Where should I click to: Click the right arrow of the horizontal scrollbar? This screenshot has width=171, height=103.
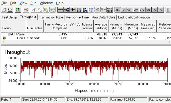(170, 42)
